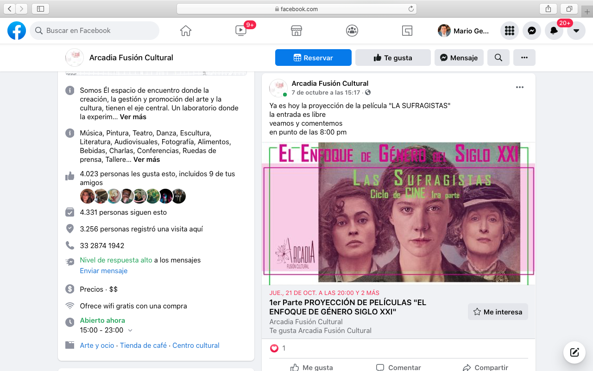Viewport: 593px width, 371px height.
Task: Click the Abierto ahora status text
Action: (x=102, y=320)
